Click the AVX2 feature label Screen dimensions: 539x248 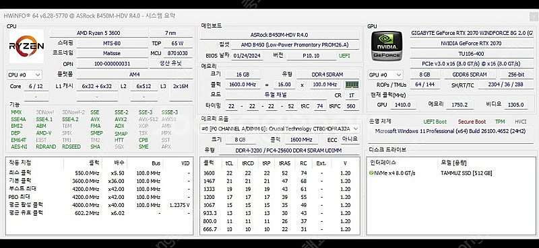tap(121, 120)
